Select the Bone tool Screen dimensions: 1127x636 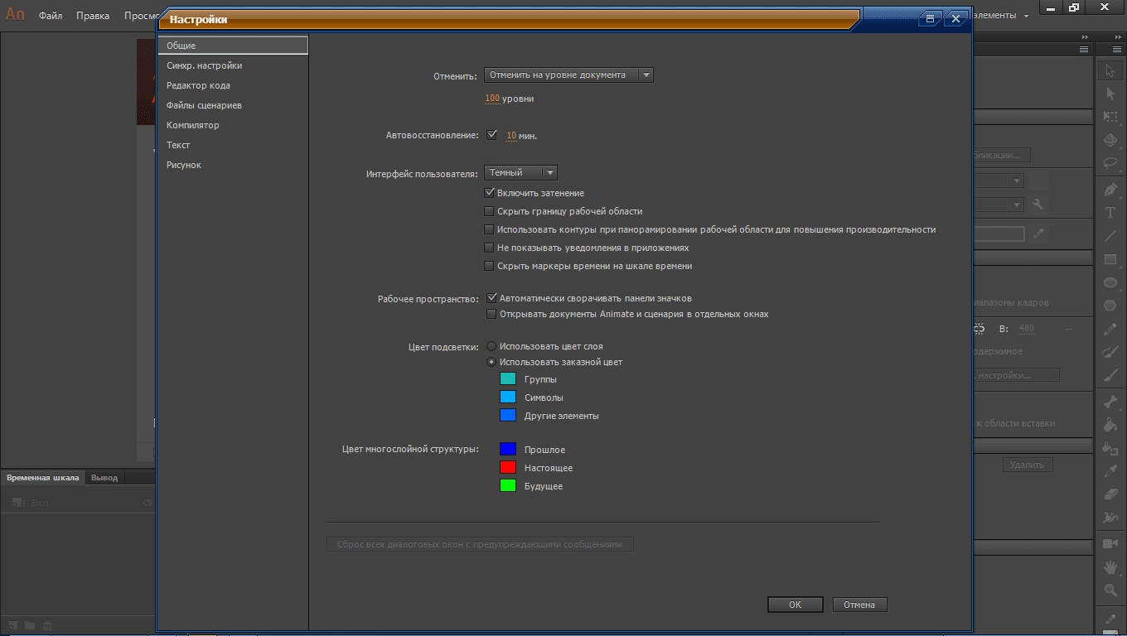point(1110,402)
